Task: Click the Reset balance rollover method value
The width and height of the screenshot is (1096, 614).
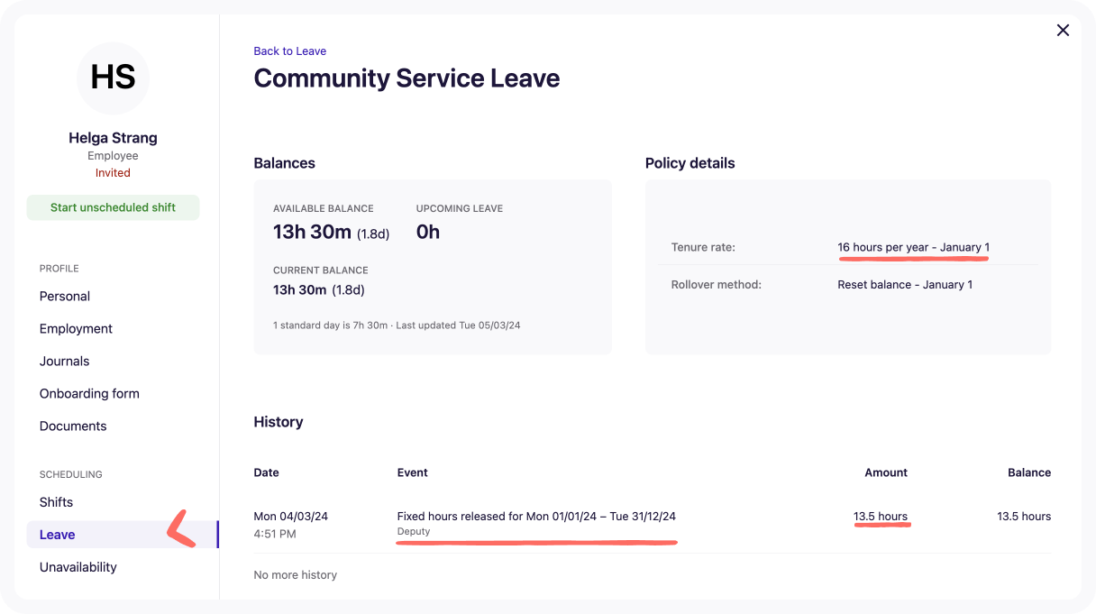Action: pyautogui.click(x=904, y=285)
